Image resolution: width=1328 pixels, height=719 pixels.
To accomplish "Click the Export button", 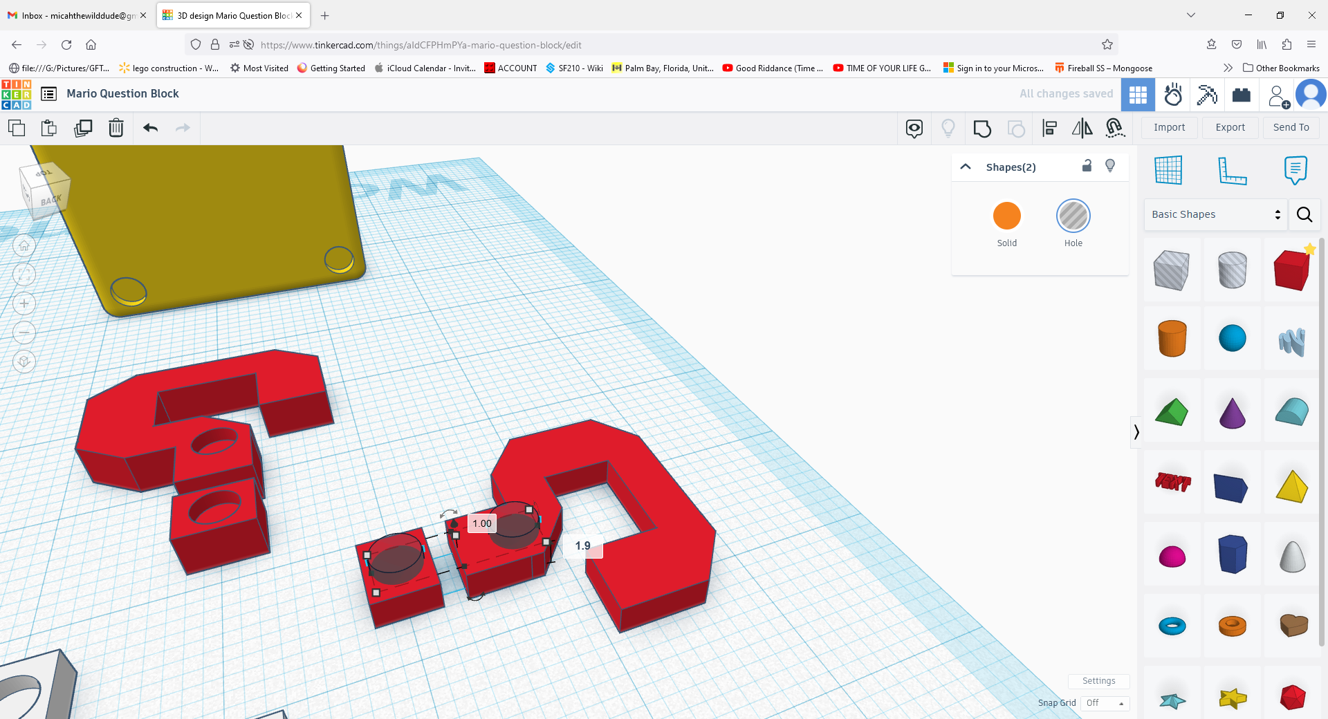I will click(x=1230, y=127).
